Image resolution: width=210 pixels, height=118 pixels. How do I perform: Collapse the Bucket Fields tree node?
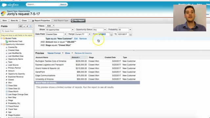click(1, 38)
